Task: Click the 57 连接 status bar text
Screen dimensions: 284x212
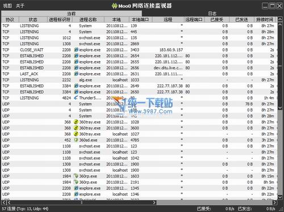Action: (25, 209)
